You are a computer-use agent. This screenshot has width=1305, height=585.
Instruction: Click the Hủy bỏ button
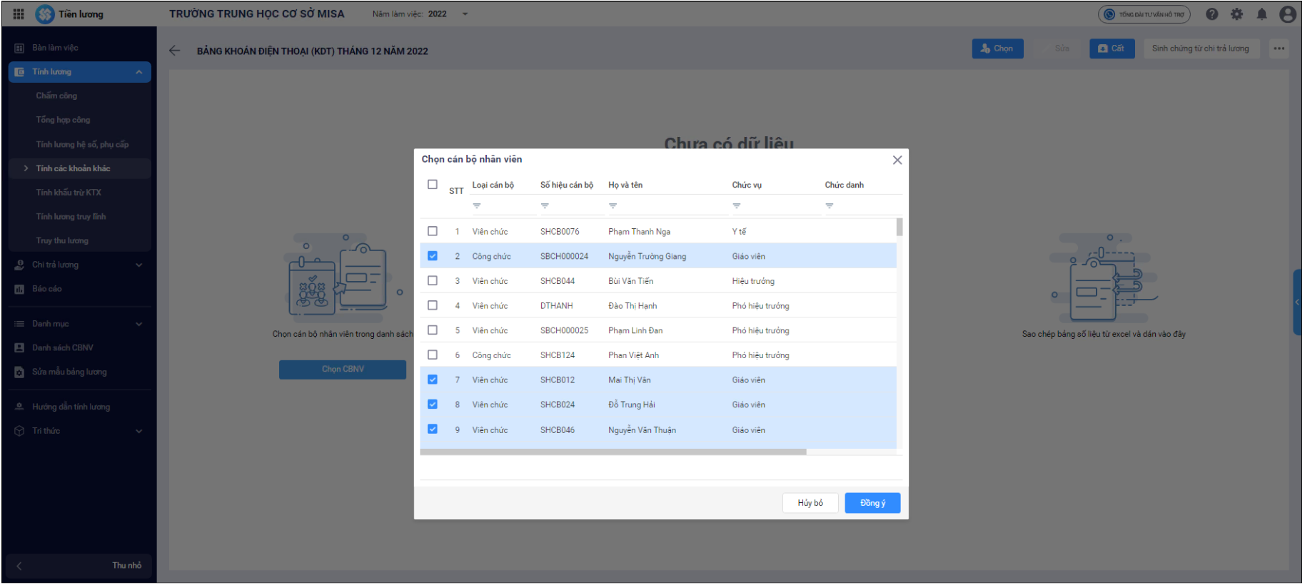(x=810, y=503)
